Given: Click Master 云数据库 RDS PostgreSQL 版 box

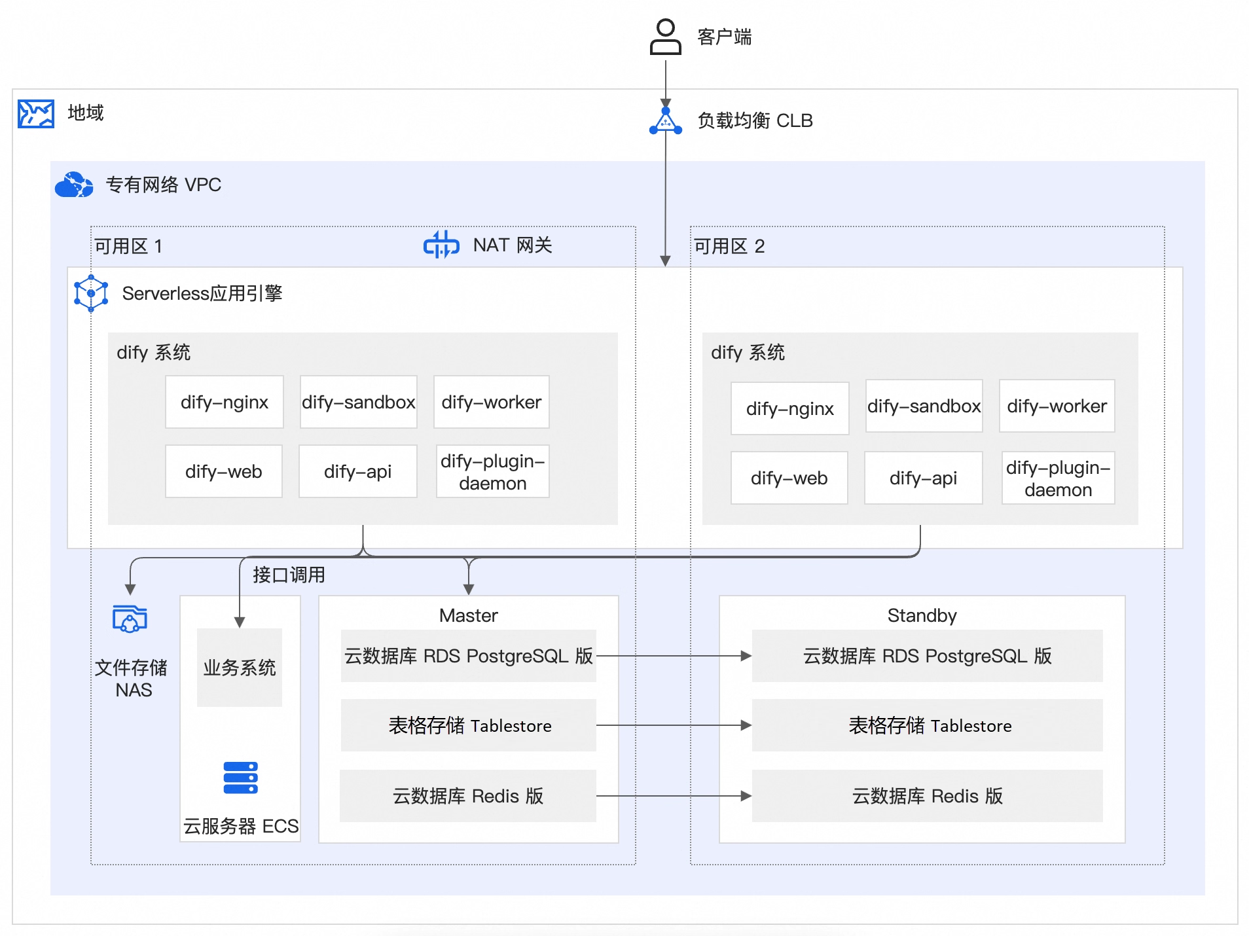Looking at the screenshot, I should 469,656.
